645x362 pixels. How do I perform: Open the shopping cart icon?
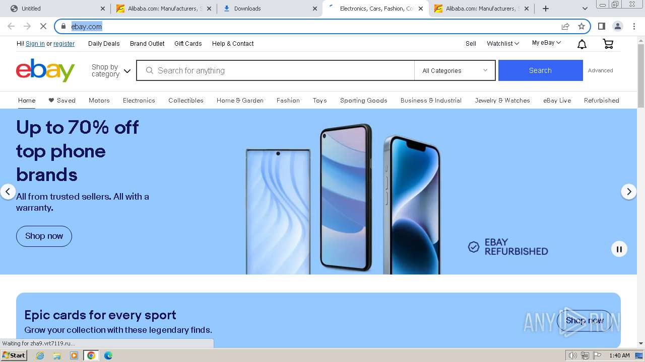(608, 44)
